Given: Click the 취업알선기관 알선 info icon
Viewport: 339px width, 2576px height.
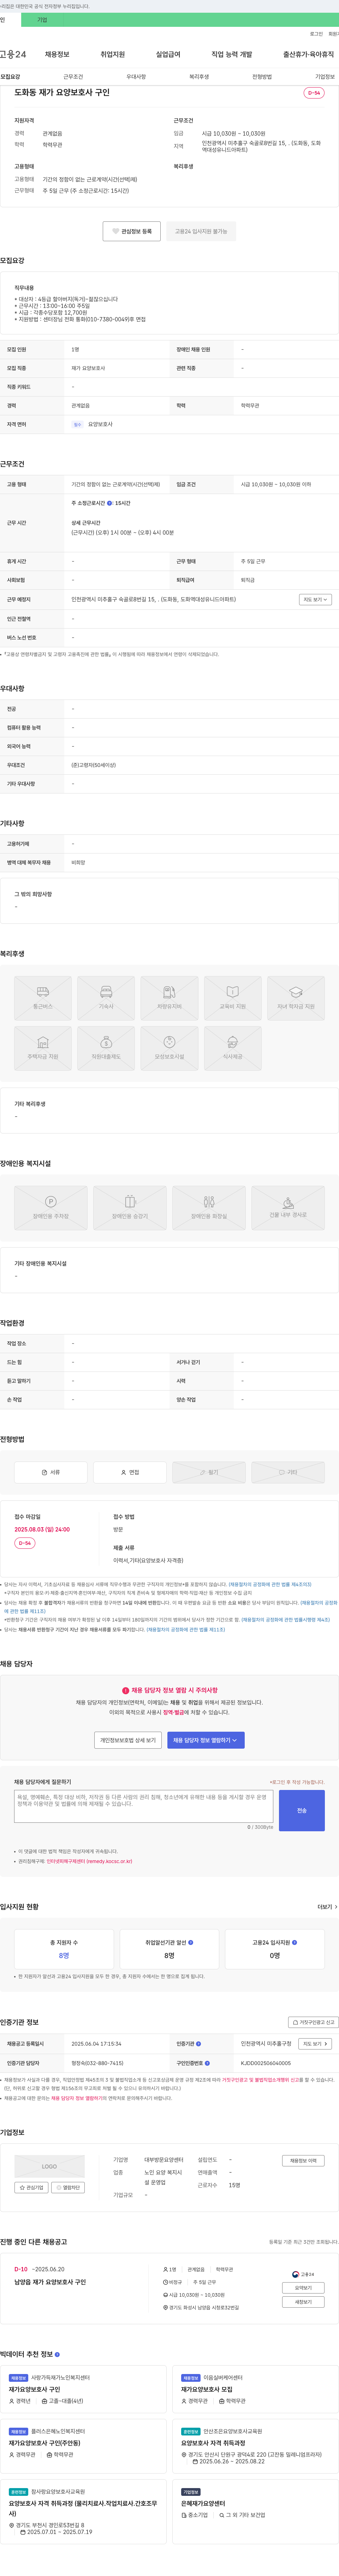Looking at the screenshot, I should pyautogui.click(x=191, y=1942).
